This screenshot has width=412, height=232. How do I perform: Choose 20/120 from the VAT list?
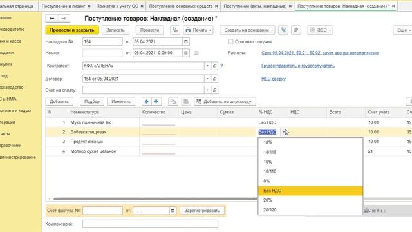(310, 210)
